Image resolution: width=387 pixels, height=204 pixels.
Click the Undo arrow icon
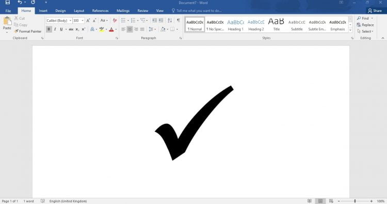tap(20, 3)
